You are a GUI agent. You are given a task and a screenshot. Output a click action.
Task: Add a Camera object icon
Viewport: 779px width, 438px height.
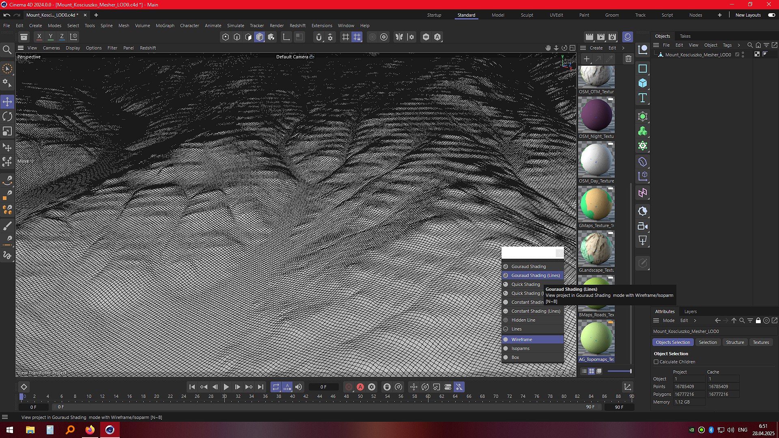[643, 226]
